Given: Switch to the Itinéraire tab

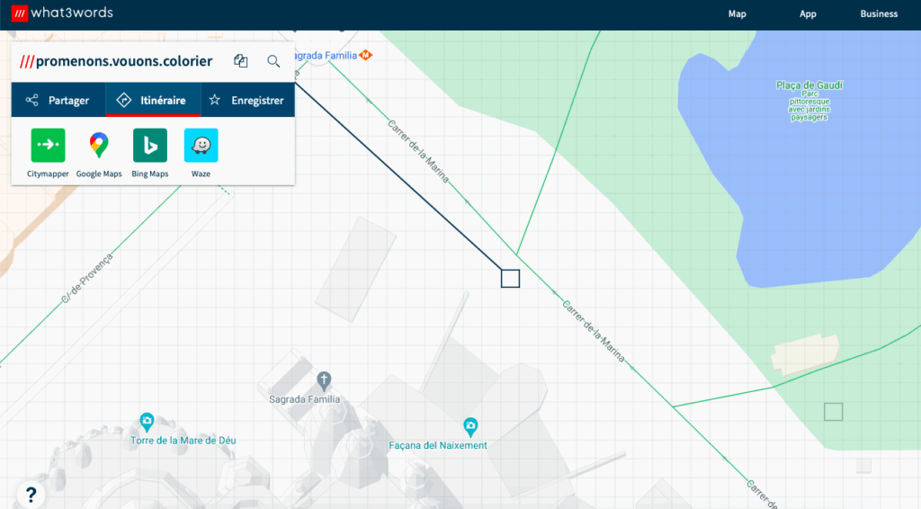Looking at the screenshot, I should click(x=152, y=101).
